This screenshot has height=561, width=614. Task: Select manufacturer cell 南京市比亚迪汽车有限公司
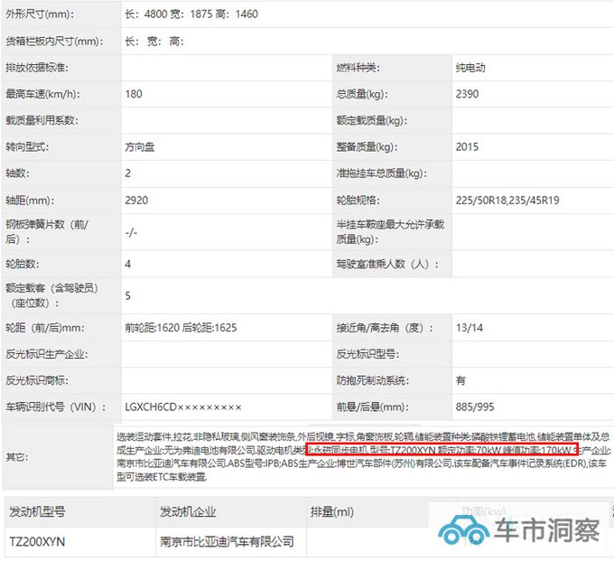coord(227,542)
